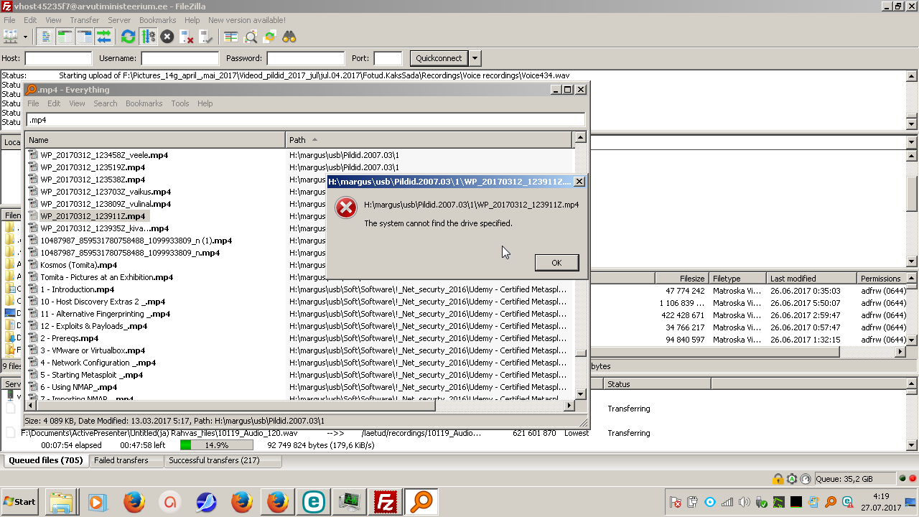Cancel the current operation
Screen dimensions: 919x517
[167, 37]
